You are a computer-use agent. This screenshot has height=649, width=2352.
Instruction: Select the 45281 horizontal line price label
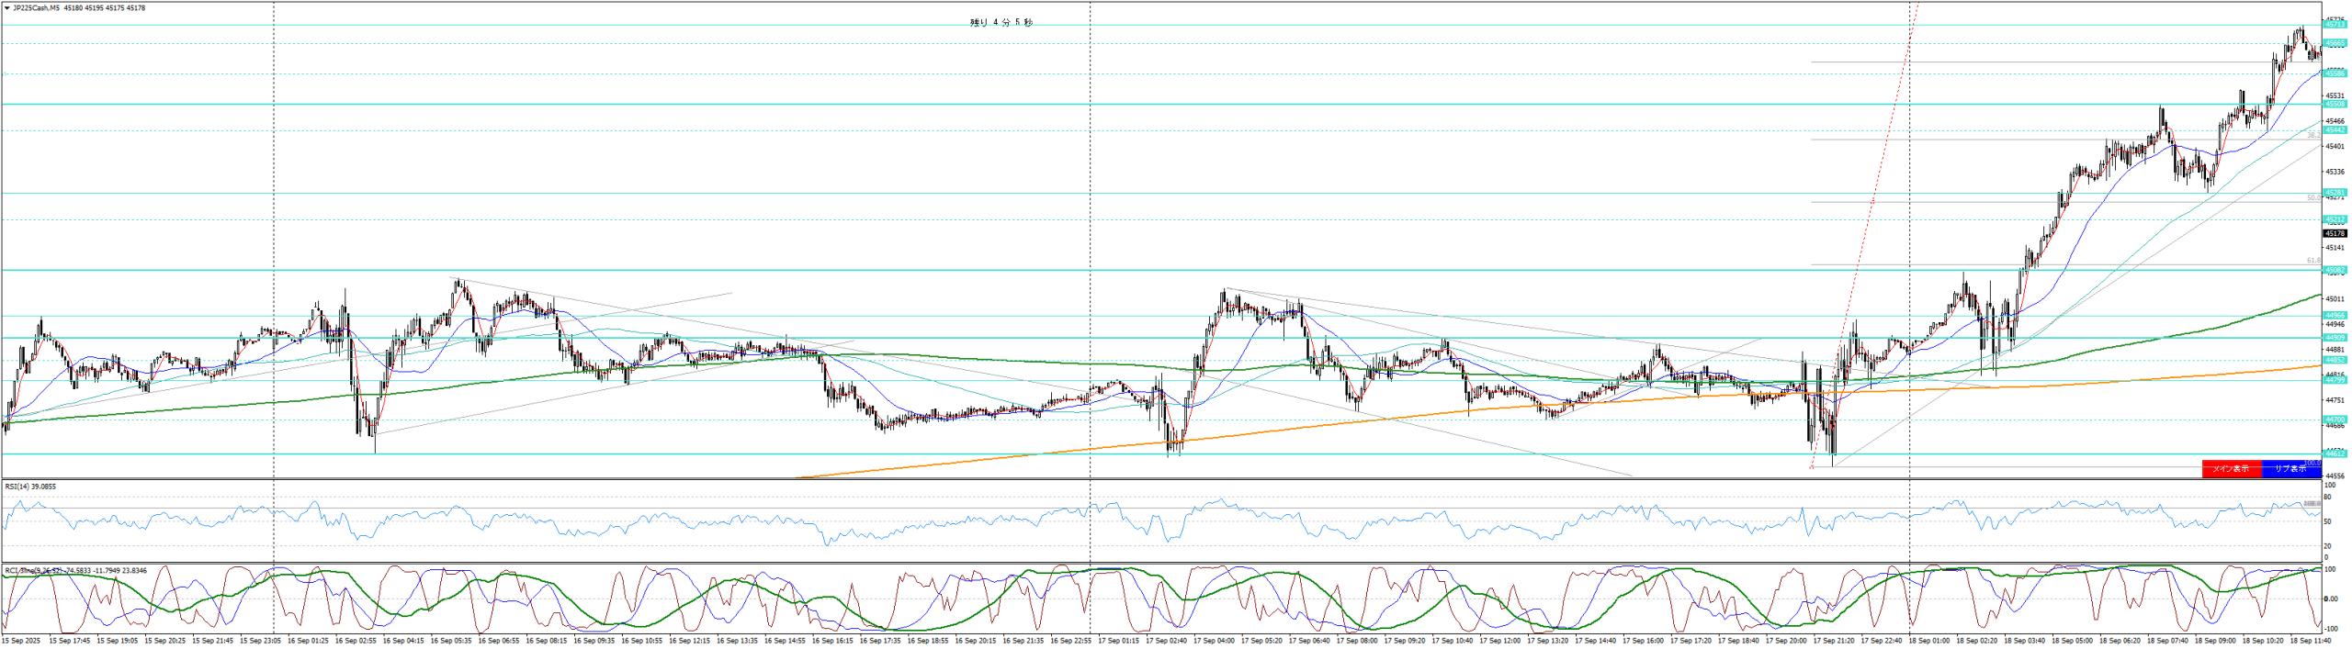click(2335, 193)
